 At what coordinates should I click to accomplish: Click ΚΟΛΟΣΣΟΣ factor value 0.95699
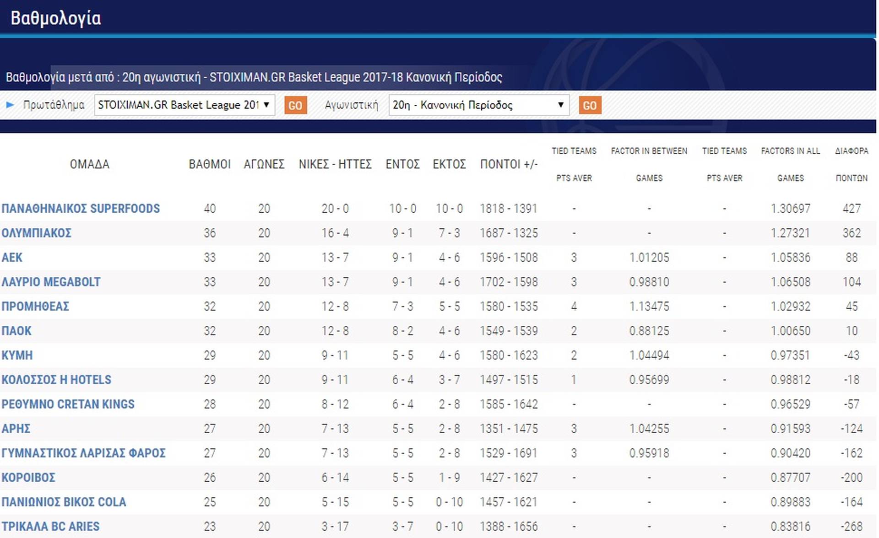click(649, 380)
